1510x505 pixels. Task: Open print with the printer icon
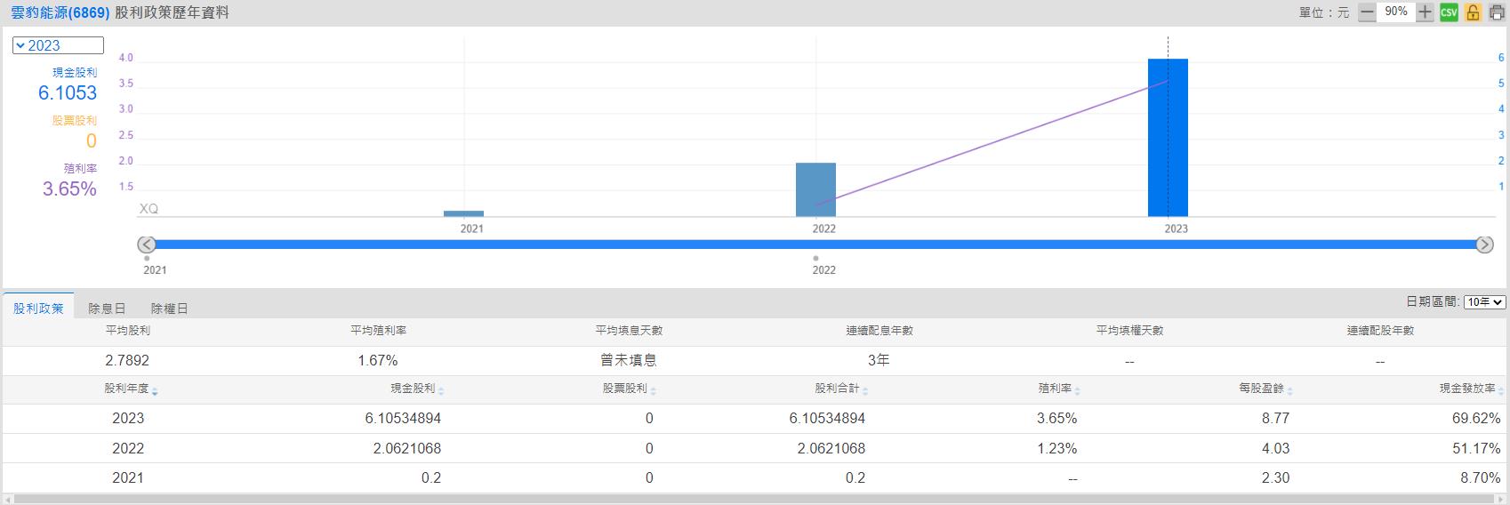point(1497,12)
